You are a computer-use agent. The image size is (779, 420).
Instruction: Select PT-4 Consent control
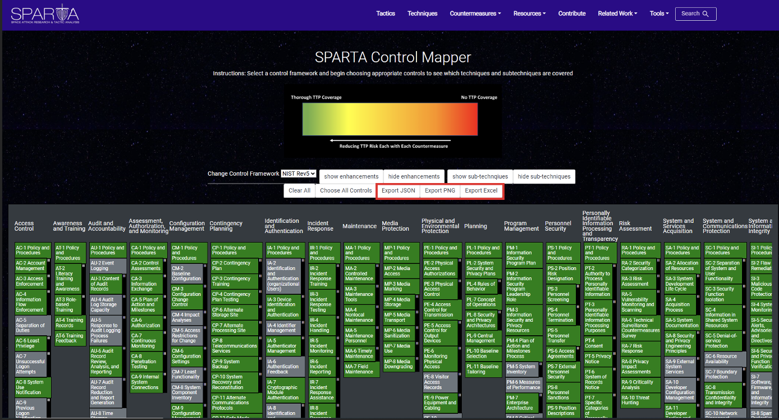[x=598, y=343]
